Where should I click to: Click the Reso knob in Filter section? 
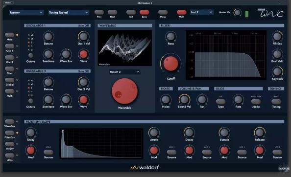point(170,37)
